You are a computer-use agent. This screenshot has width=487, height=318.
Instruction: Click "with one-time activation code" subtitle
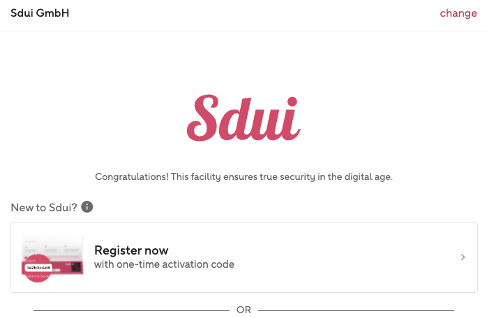[164, 265]
